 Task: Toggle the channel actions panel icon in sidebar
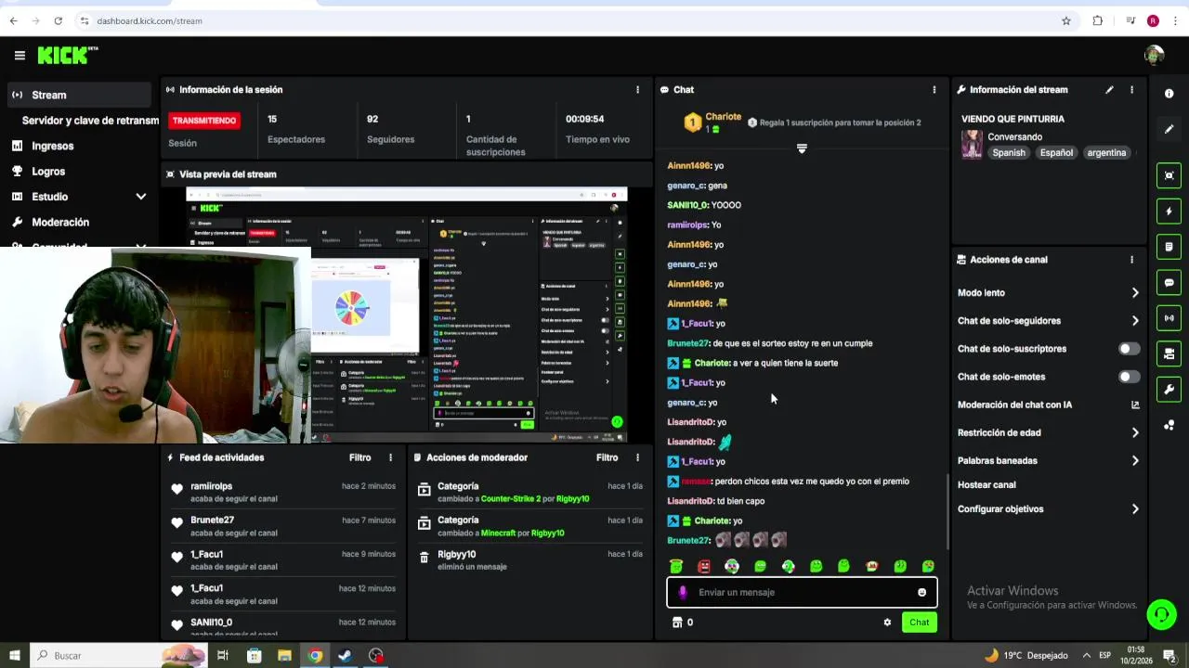click(1169, 353)
